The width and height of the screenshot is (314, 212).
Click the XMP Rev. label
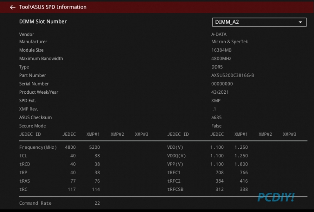29,109
